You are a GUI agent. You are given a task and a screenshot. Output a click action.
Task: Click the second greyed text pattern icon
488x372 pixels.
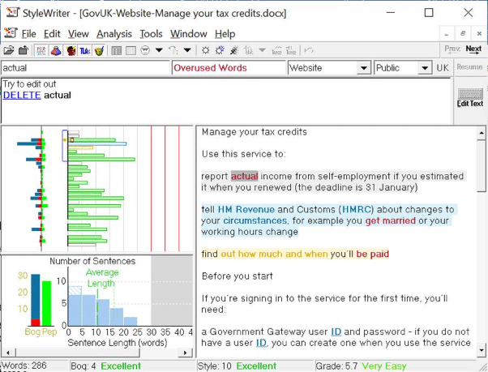pos(291,50)
